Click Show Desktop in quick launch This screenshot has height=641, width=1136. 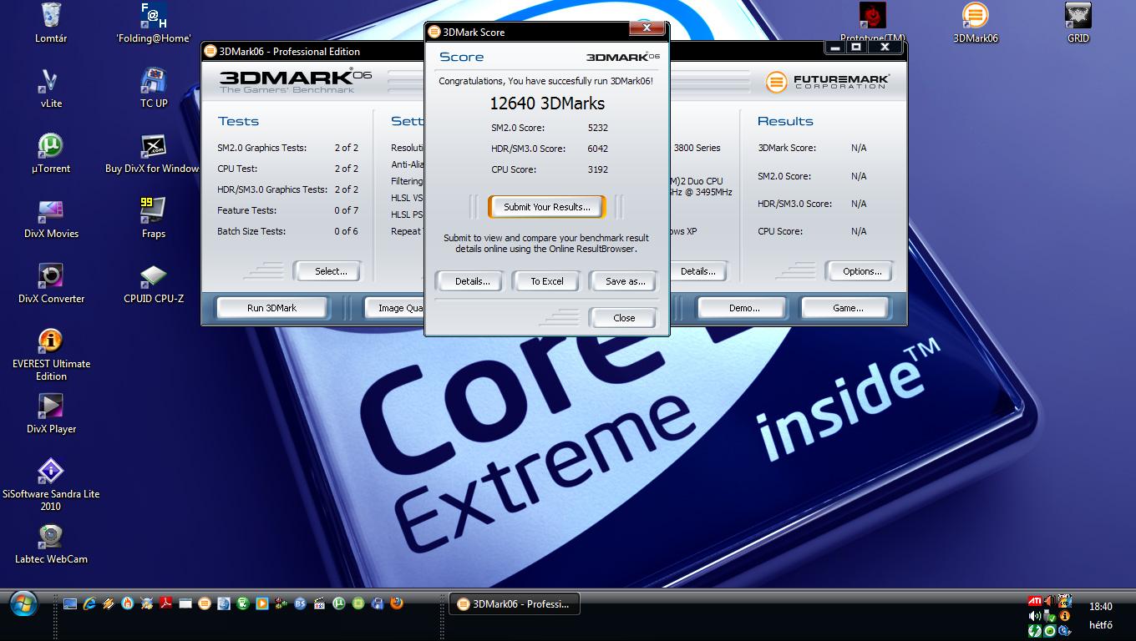pos(70,603)
